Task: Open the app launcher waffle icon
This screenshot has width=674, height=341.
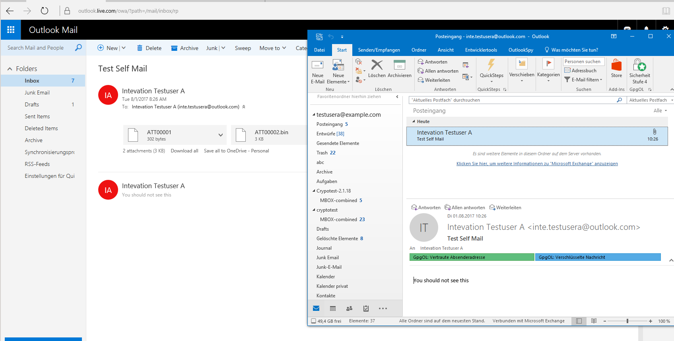Action: (11, 30)
